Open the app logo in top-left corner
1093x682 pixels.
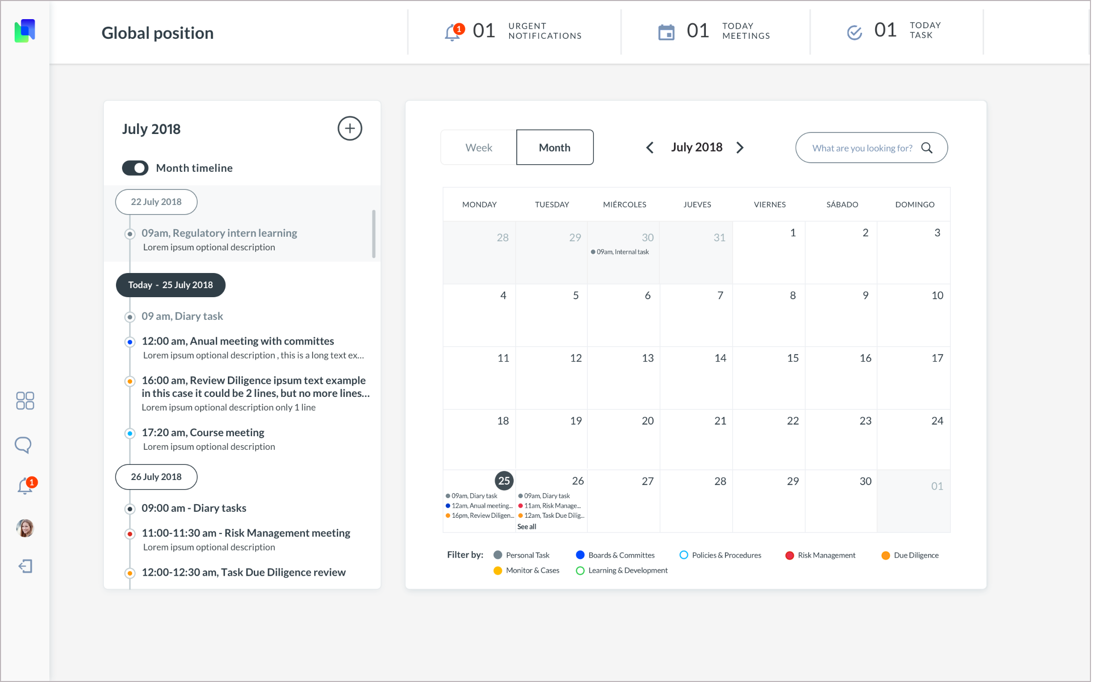pos(25,30)
